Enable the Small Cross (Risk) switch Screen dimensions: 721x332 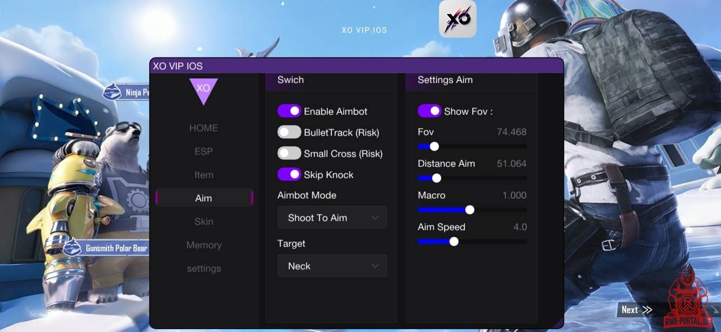click(x=289, y=153)
